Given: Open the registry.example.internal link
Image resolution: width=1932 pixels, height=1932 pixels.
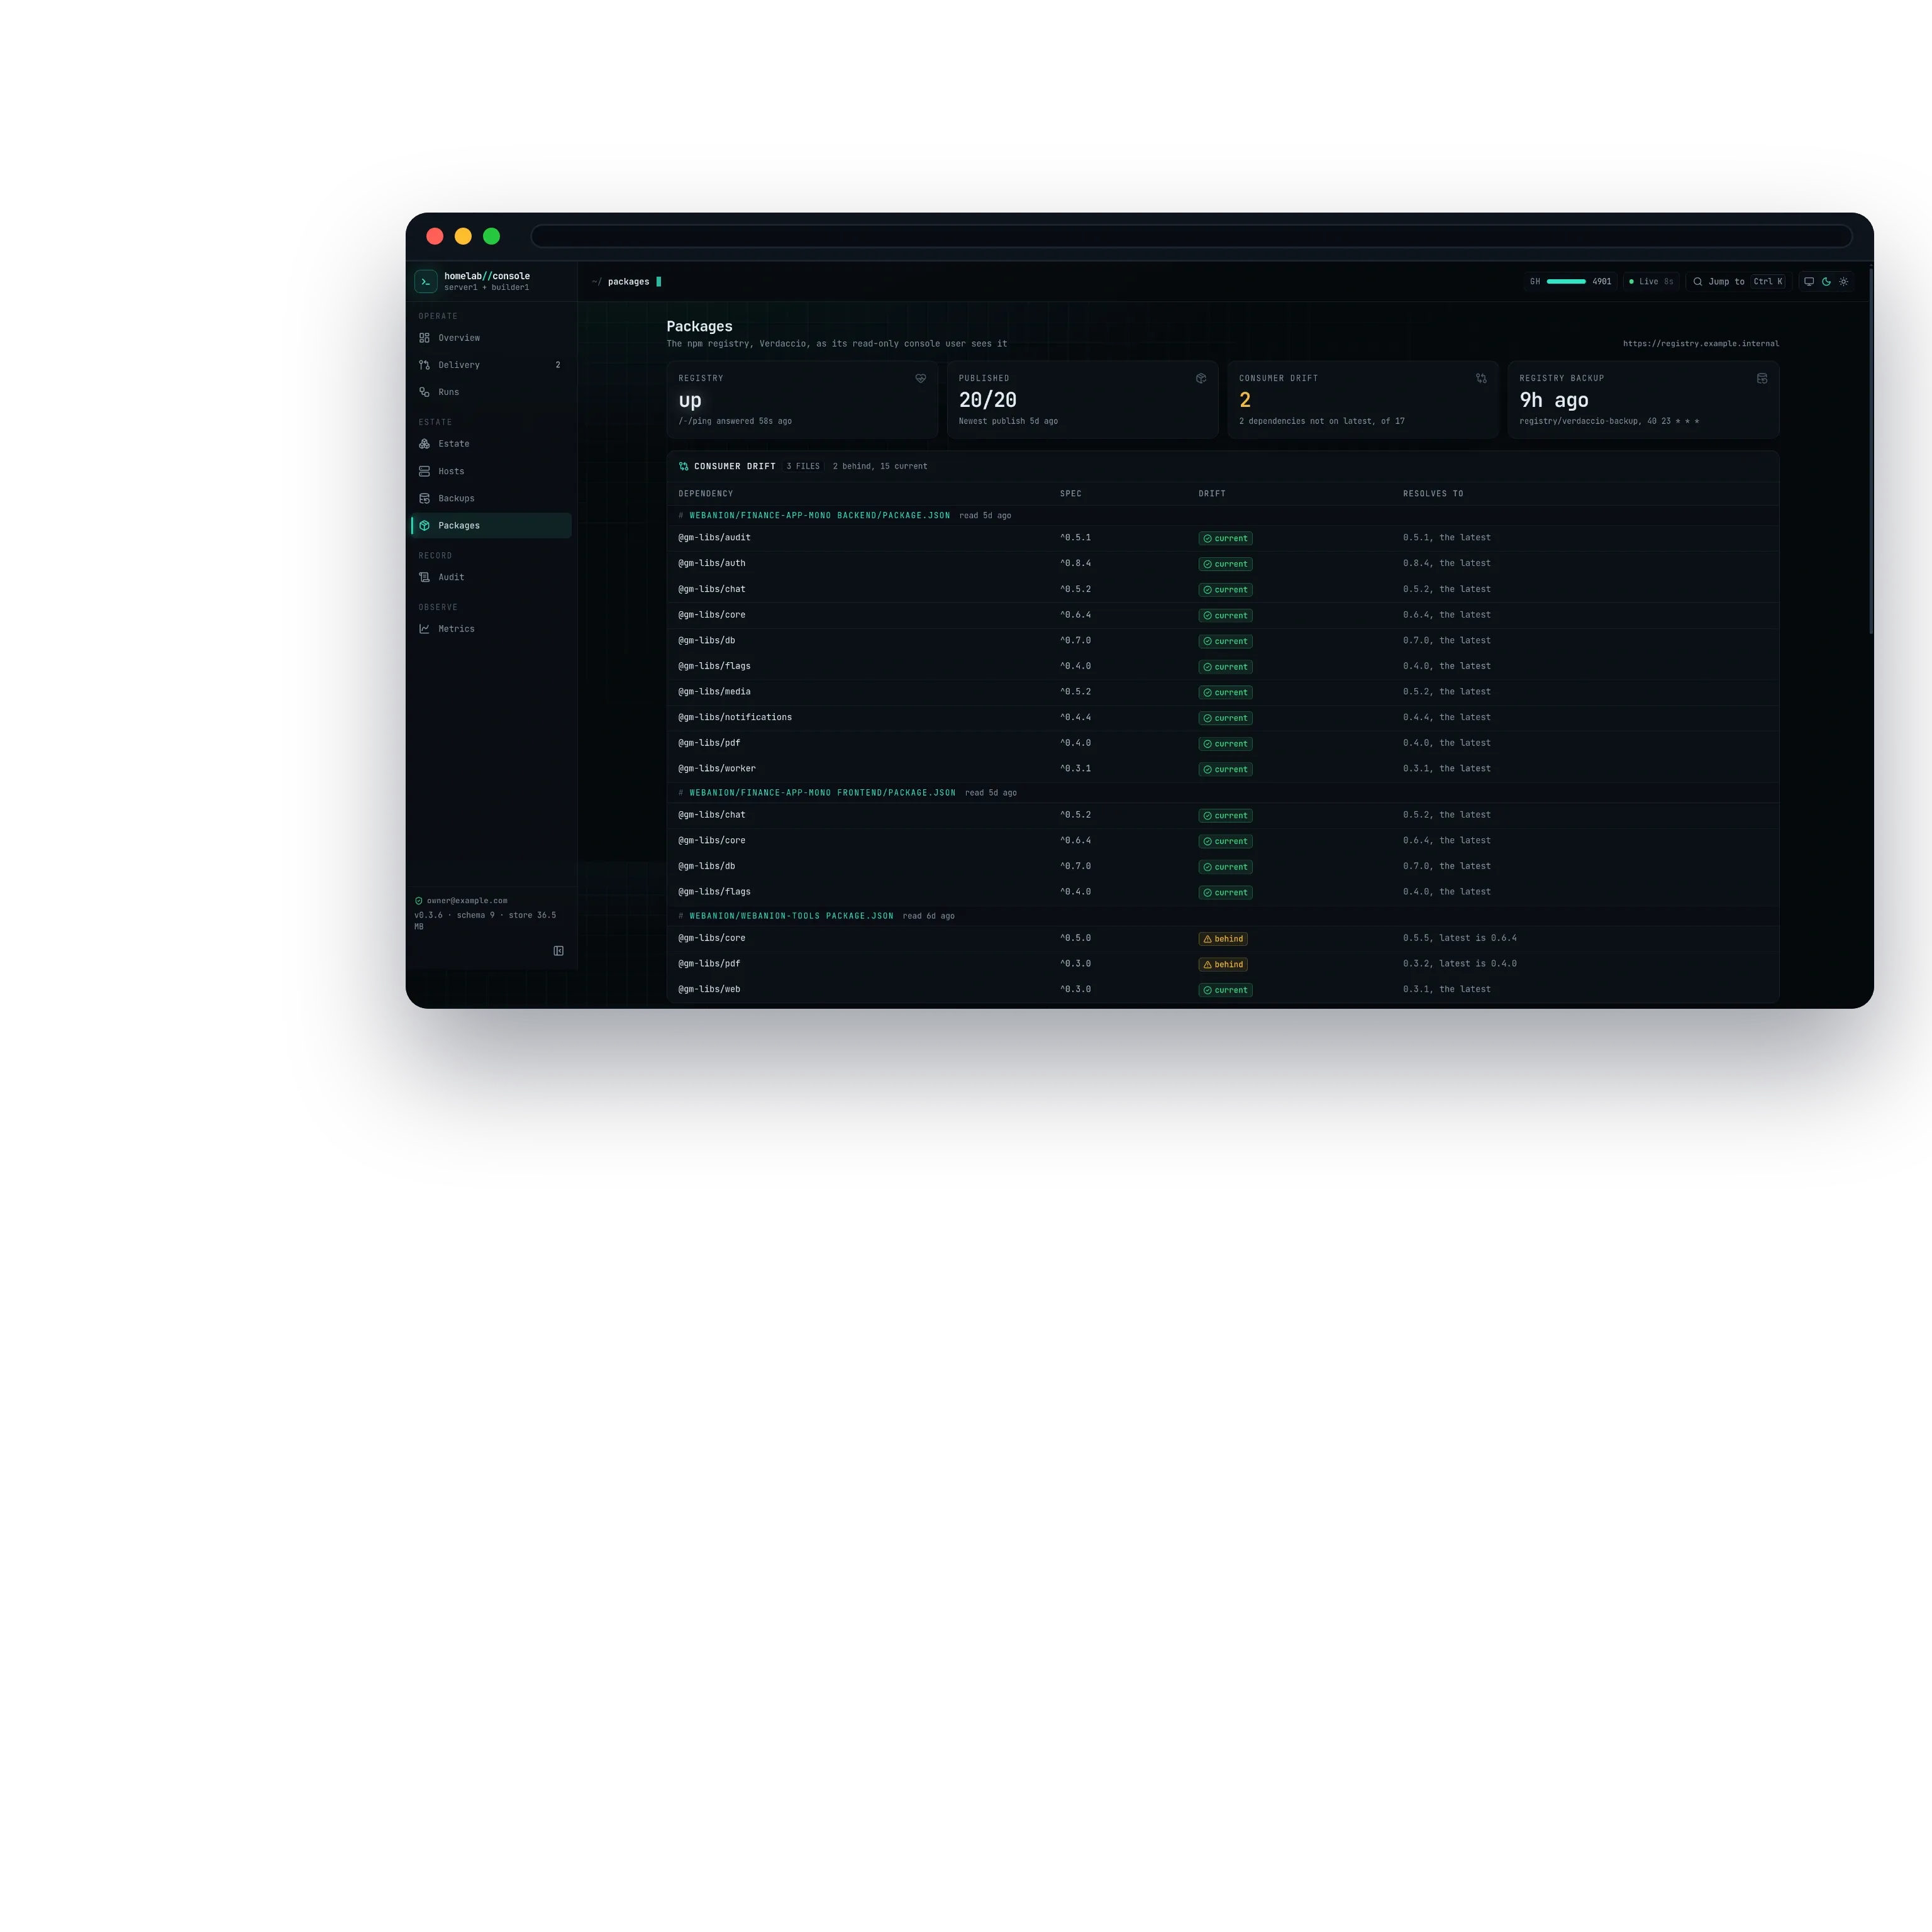Looking at the screenshot, I should [x=1700, y=344].
